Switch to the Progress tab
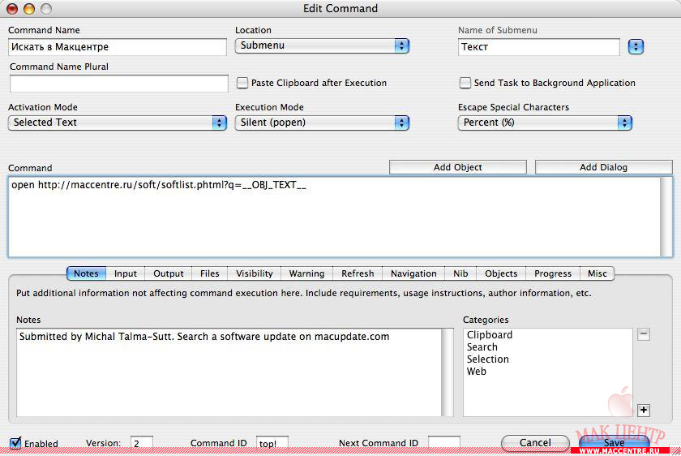The image size is (681, 456). pyautogui.click(x=553, y=273)
